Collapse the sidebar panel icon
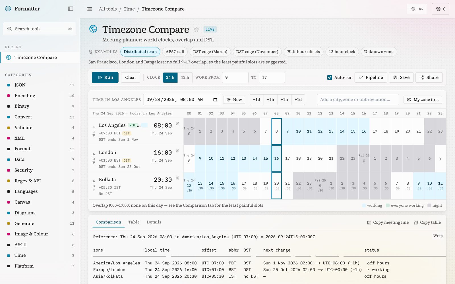This screenshot has width=455, height=284. (x=71, y=9)
